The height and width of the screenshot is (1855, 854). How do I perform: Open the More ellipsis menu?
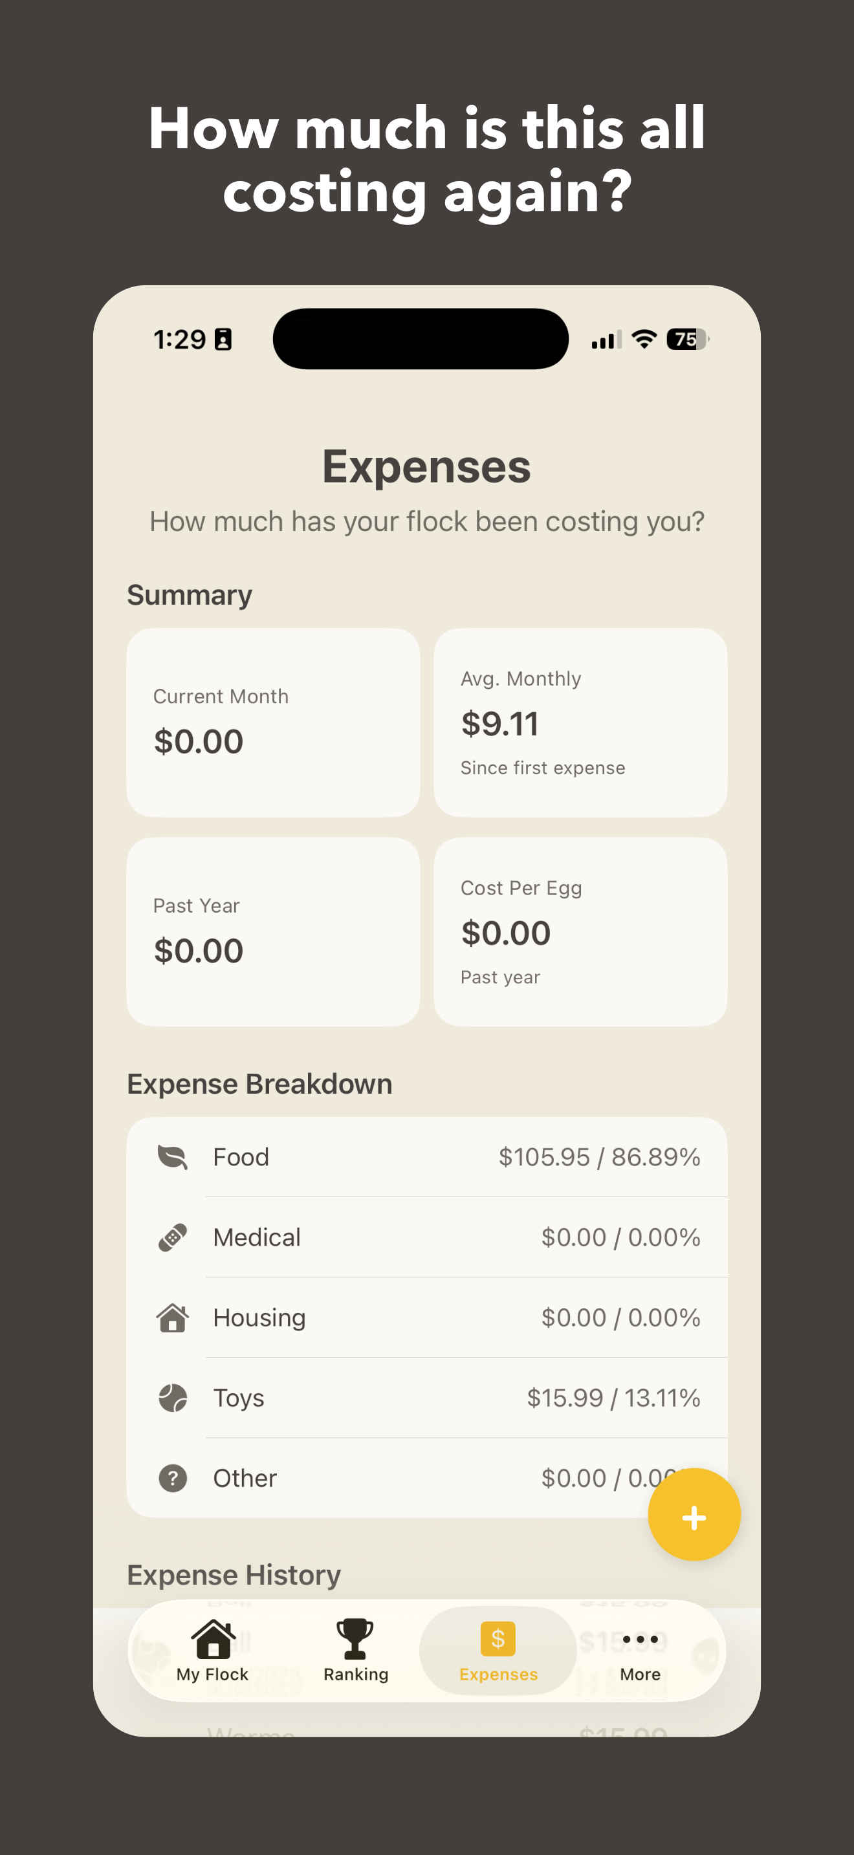coord(640,1650)
